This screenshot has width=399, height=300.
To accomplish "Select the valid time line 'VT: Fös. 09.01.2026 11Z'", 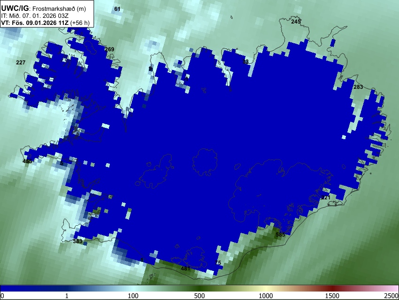I will (x=35, y=23).
